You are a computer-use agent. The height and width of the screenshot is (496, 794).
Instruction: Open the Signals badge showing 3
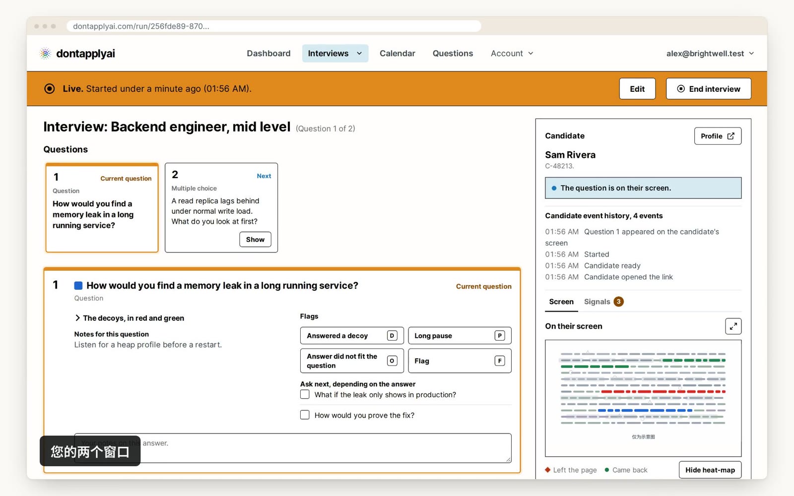(618, 302)
